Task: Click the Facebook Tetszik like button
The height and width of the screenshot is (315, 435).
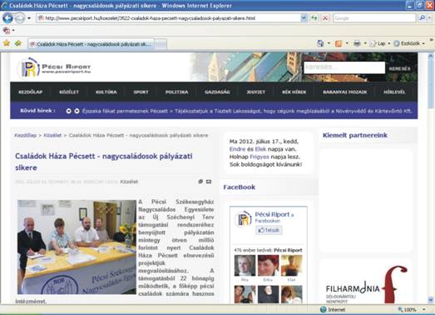Action: (269, 230)
